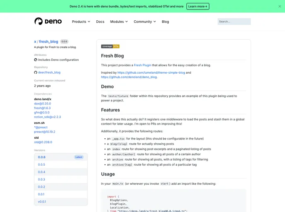Click the Demo heading
Image resolution: width=285 pixels, height=212 pixels.
click(107, 87)
